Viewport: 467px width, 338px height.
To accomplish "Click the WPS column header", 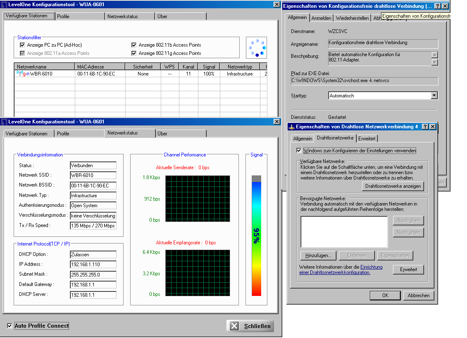I will tap(170, 66).
